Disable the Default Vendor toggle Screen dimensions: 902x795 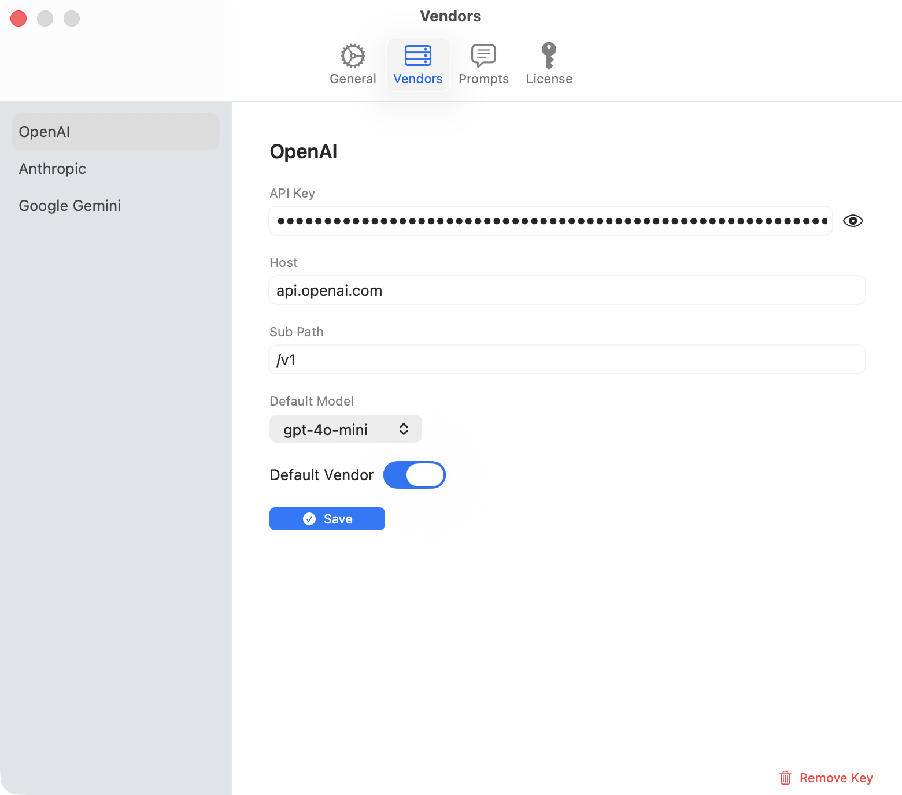(x=415, y=474)
